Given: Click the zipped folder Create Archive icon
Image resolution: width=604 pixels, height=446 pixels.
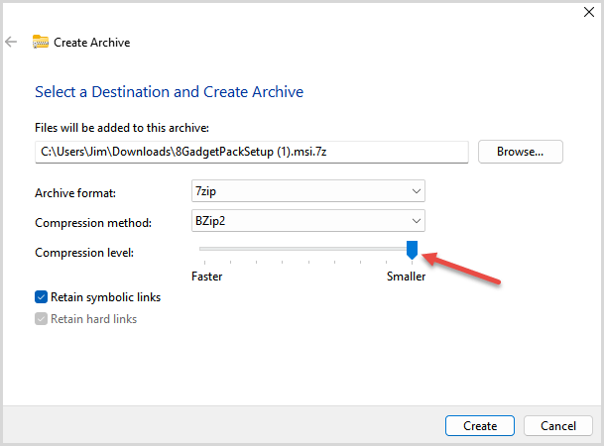Looking at the screenshot, I should tap(41, 42).
